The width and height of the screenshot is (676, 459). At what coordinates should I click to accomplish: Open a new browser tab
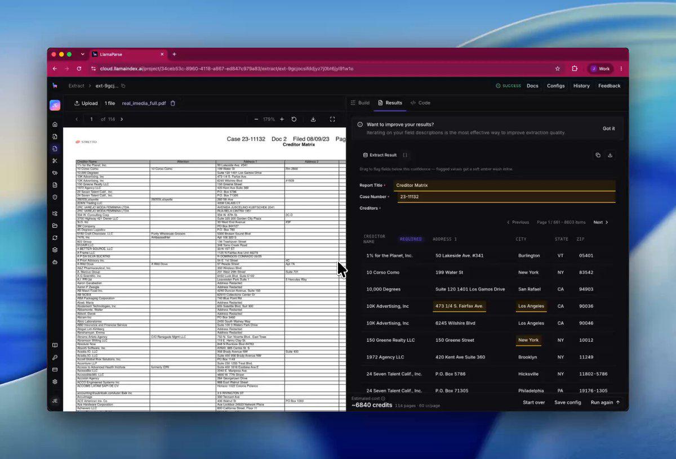(x=174, y=55)
